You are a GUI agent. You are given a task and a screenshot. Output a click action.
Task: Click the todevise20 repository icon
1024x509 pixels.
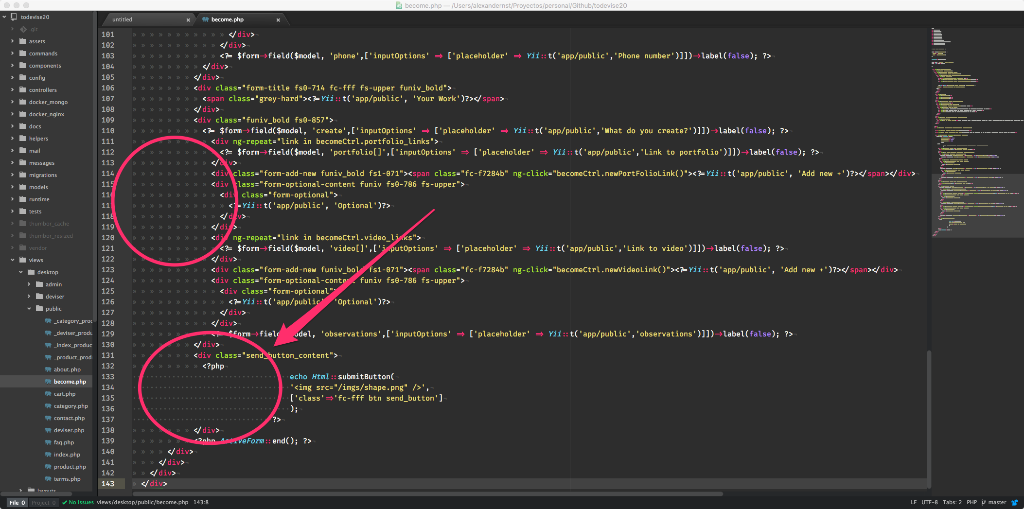(14, 17)
